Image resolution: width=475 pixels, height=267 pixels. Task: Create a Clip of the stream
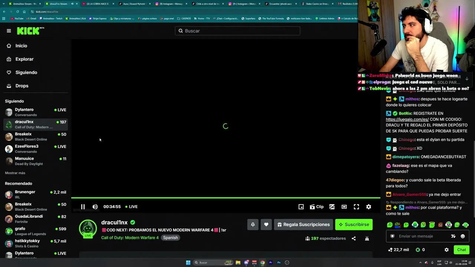pos(317,207)
